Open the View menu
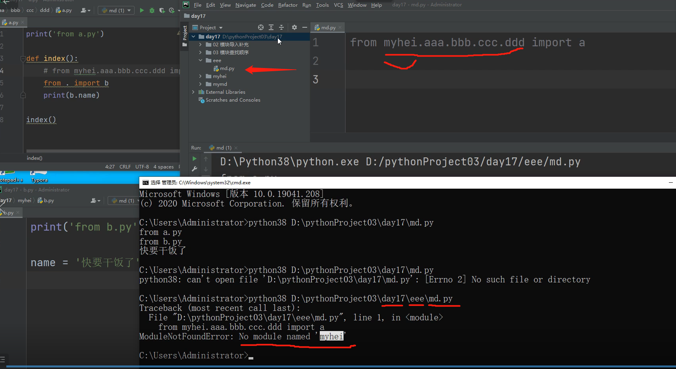This screenshot has width=676, height=369. point(225,5)
